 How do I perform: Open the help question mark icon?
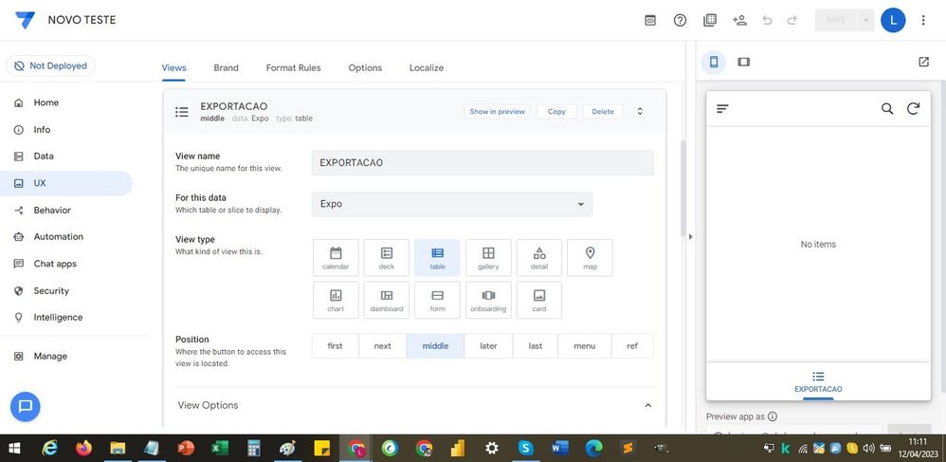(x=680, y=20)
